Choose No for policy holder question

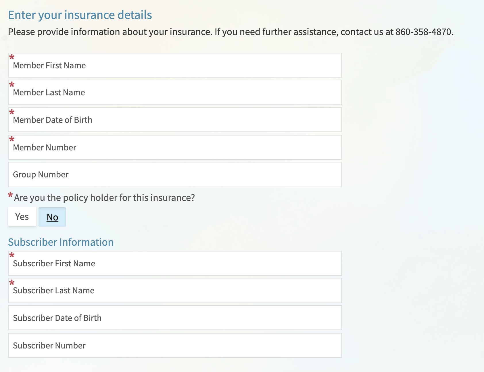pyautogui.click(x=52, y=217)
